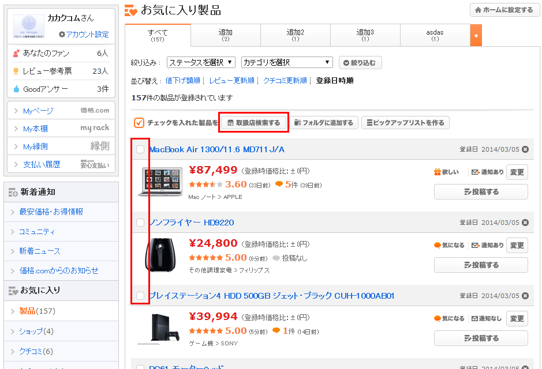
Task: Click ホームに設定する button
Action: tap(504, 10)
